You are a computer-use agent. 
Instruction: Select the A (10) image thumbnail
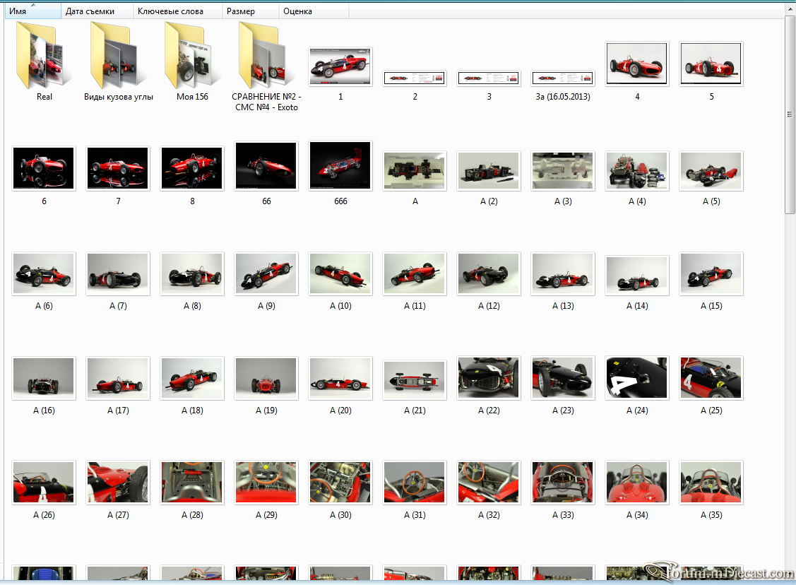pyautogui.click(x=340, y=273)
